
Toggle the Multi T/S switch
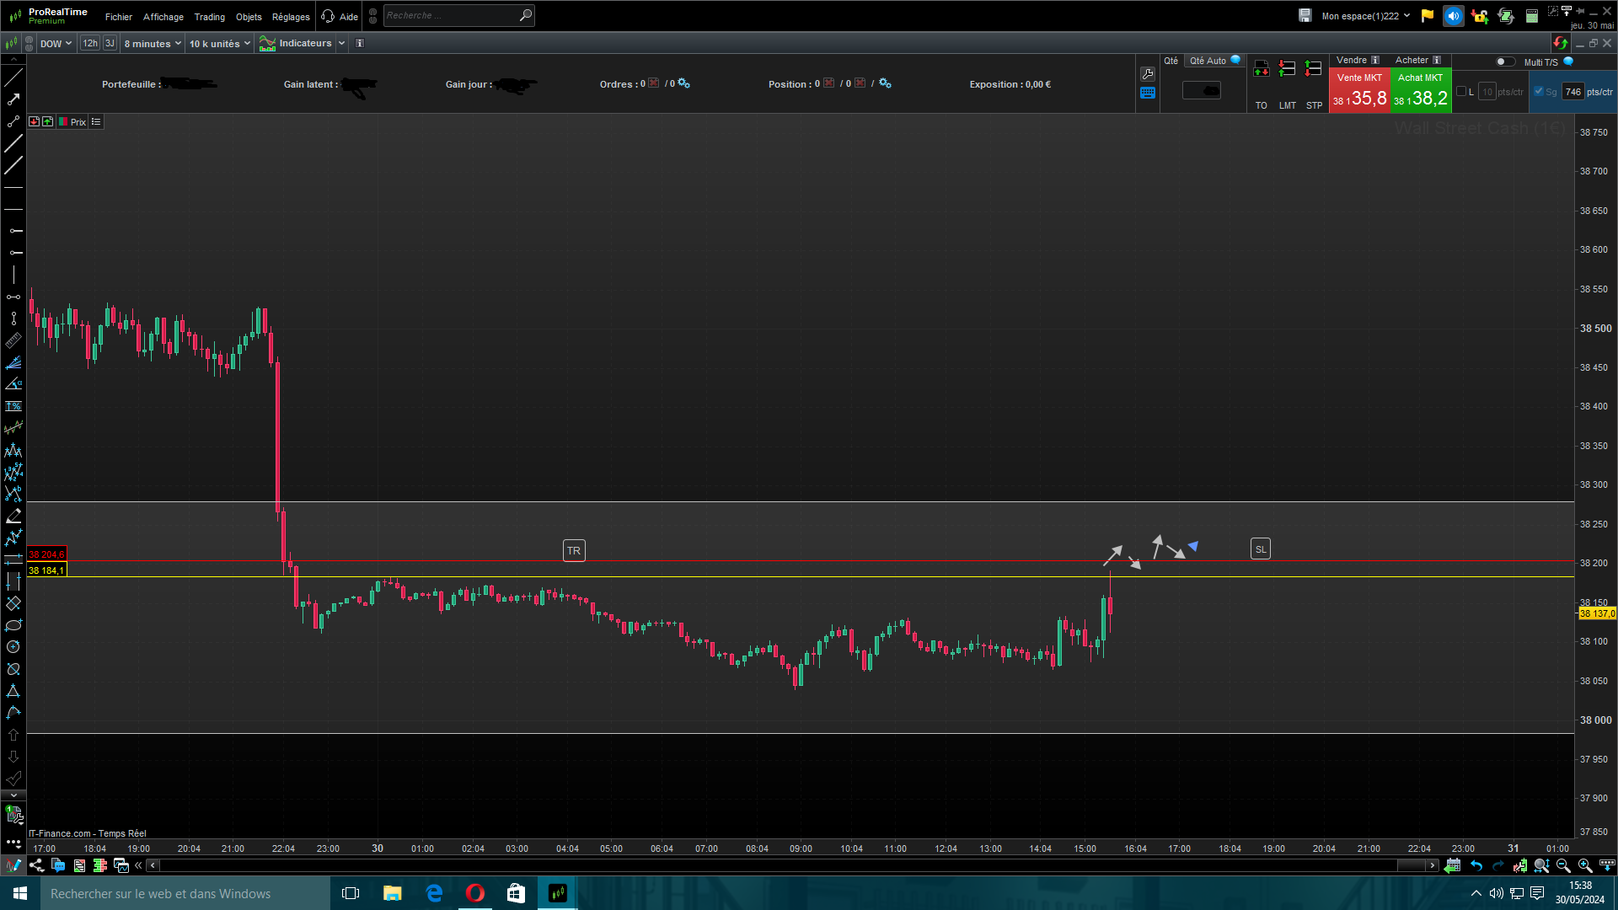1504,62
